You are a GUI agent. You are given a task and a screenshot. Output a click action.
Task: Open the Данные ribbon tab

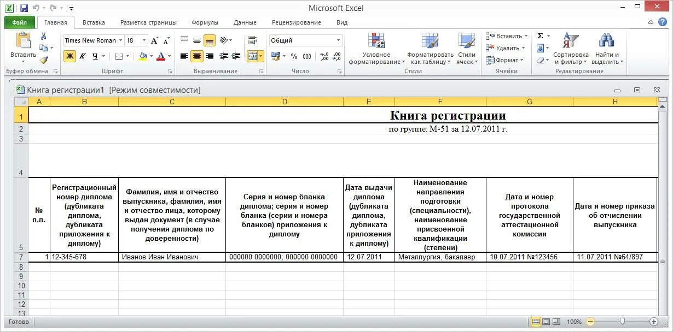click(245, 22)
